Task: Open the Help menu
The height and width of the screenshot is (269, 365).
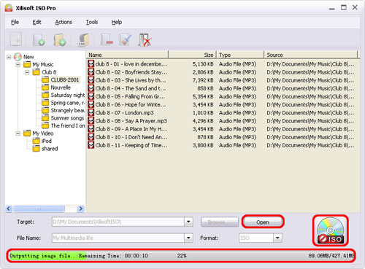Action: coord(117,22)
